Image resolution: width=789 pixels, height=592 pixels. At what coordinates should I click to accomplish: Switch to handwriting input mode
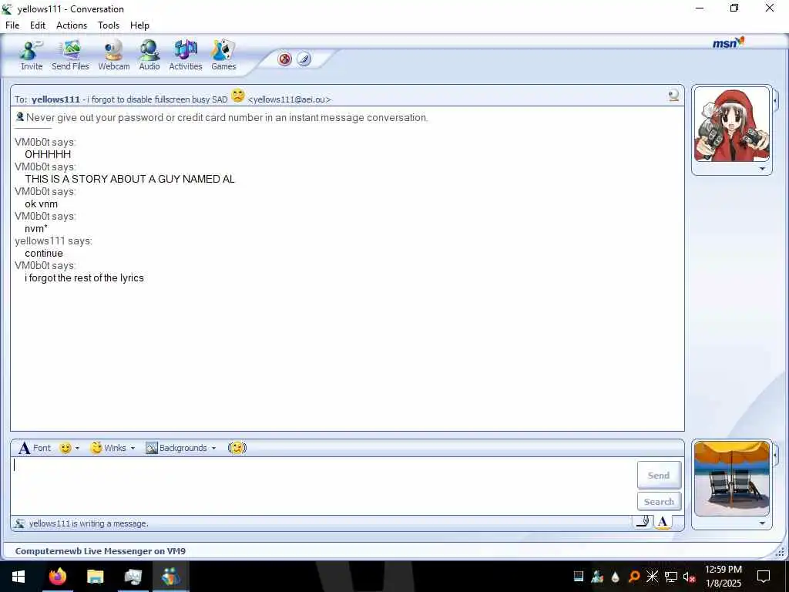tap(643, 522)
